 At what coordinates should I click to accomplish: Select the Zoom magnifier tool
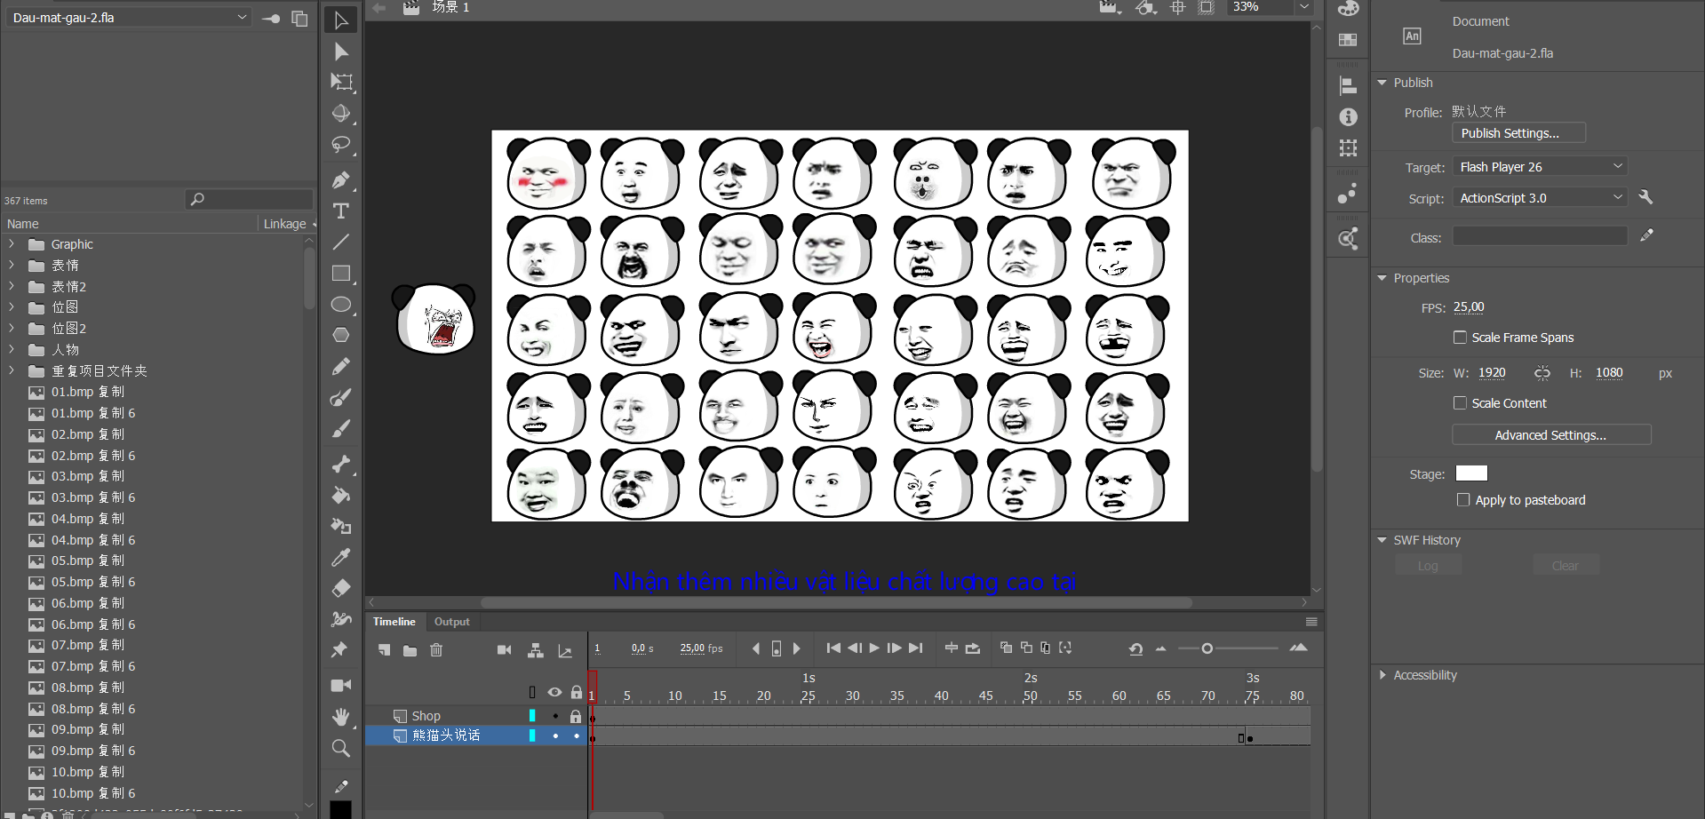coord(340,749)
